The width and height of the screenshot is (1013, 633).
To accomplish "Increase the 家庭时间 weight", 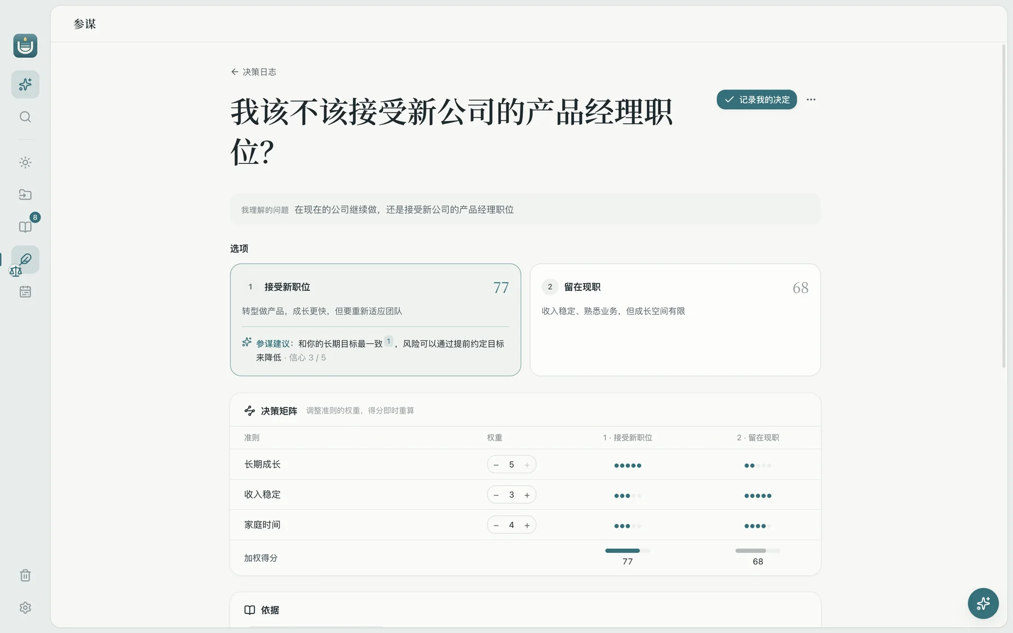I will 527,526.
